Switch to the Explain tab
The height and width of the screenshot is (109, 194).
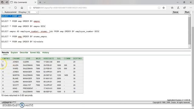pos(14,52)
